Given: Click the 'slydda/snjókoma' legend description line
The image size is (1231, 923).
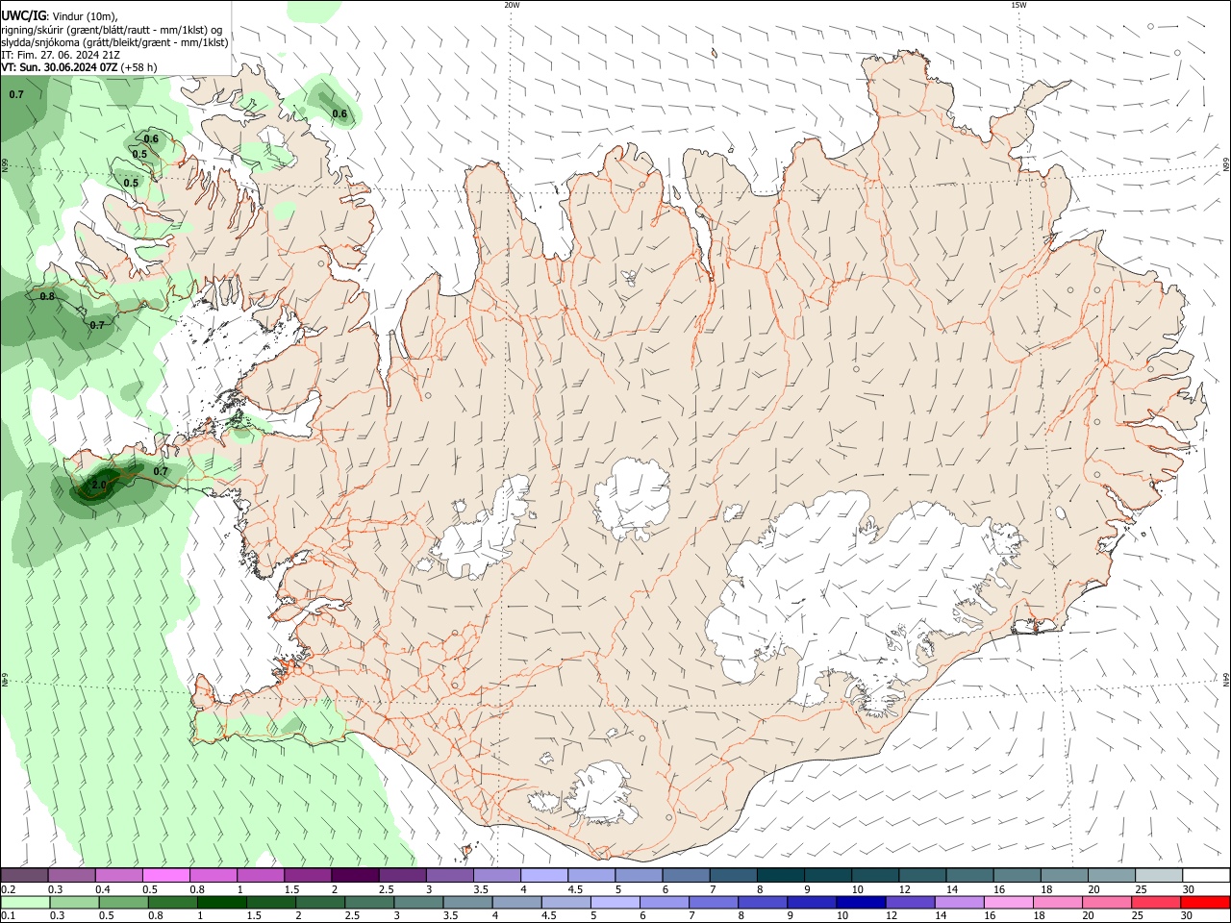Looking at the screenshot, I should tap(114, 42).
